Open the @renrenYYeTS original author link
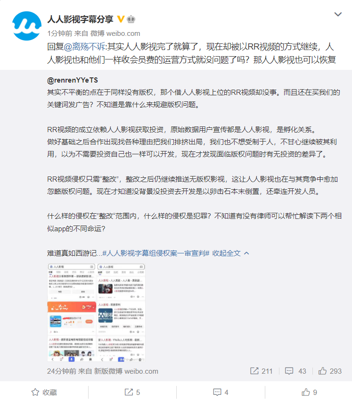The image size is (352, 402). click(73, 80)
